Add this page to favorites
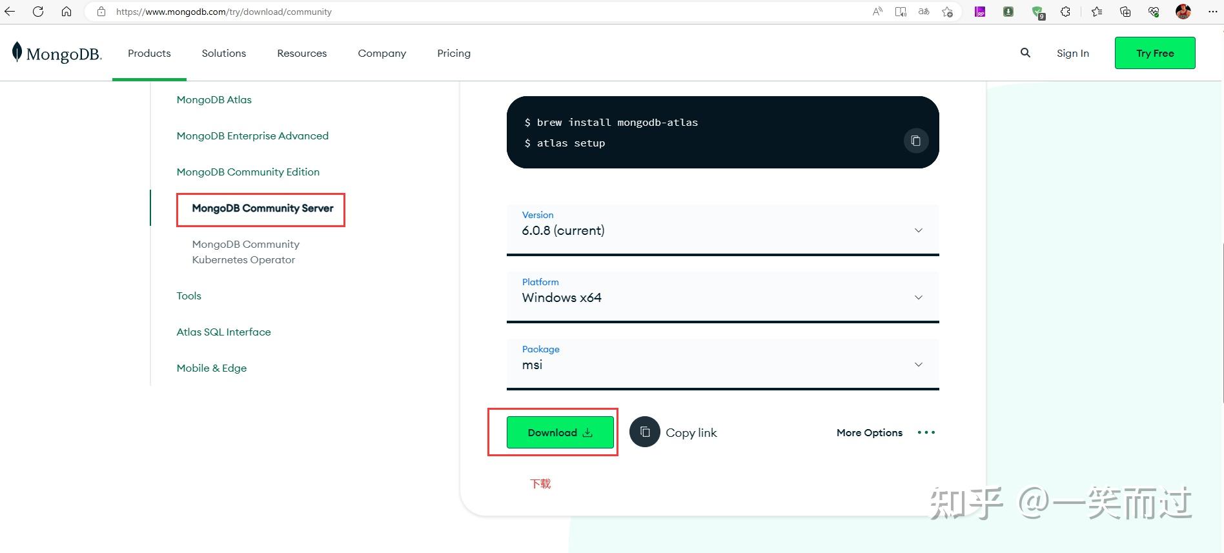Viewport: 1224px width, 553px height. (x=947, y=12)
